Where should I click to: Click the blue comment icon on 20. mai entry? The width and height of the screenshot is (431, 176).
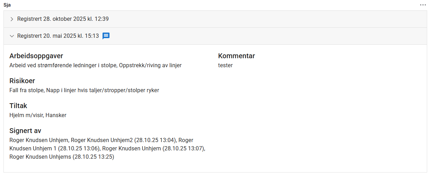[x=106, y=36]
